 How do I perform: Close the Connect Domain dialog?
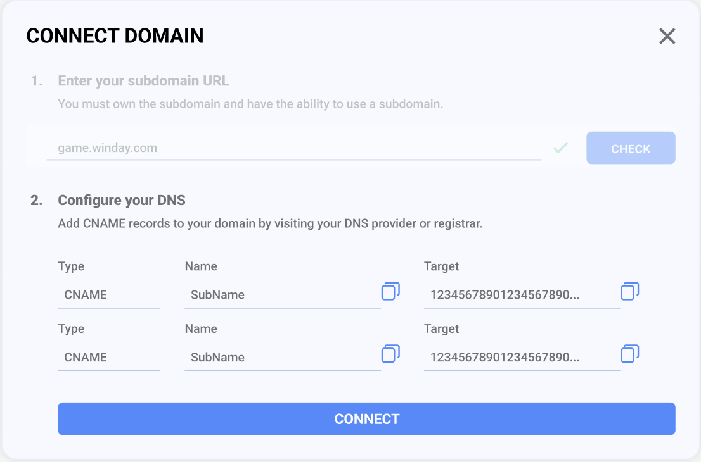coord(667,36)
